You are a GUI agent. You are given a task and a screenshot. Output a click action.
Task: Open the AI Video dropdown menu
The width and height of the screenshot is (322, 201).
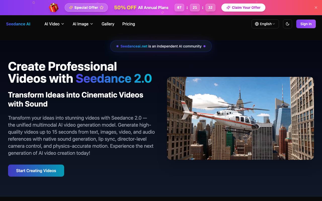click(54, 24)
